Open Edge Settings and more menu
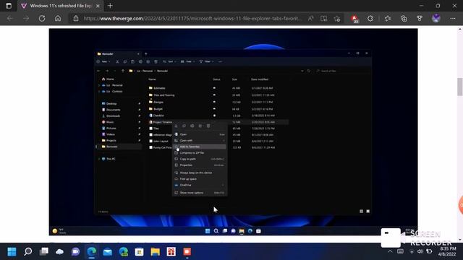463x260 pixels. point(453,19)
